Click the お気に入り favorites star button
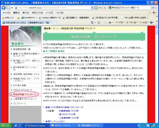This screenshot has width=159, height=128. click(x=8, y=18)
